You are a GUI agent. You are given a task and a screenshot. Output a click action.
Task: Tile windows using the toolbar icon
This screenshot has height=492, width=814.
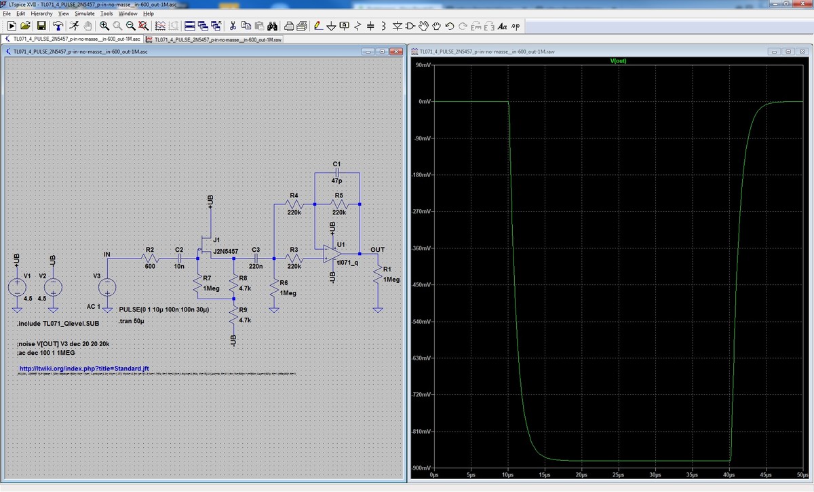(191, 26)
